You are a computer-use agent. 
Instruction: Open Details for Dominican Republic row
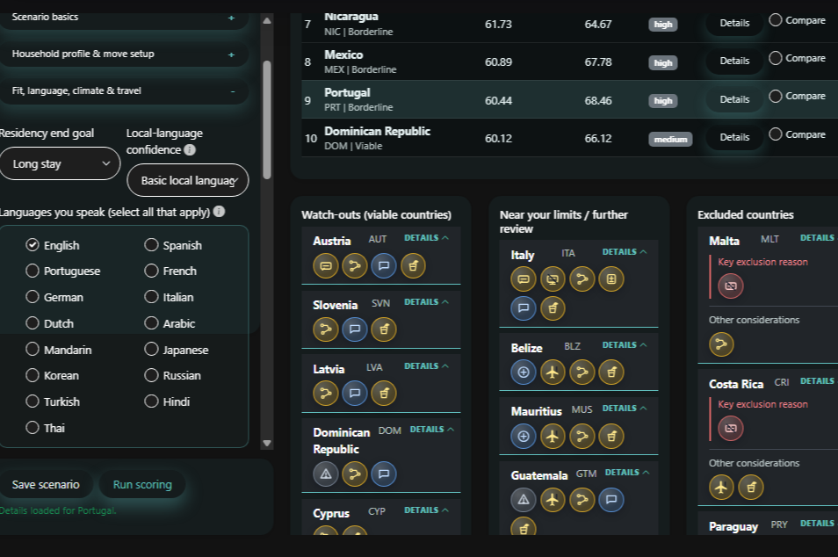click(x=734, y=137)
